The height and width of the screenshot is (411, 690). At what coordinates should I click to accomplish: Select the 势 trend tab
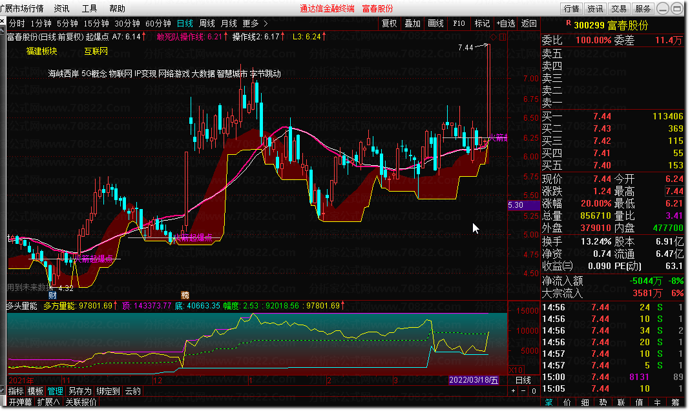point(603,402)
